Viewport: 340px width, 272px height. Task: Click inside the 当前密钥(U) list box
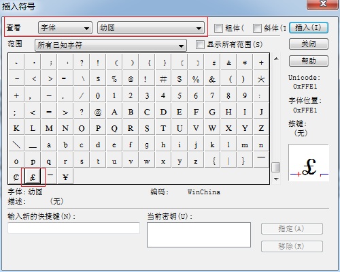pyautogui.click(x=199, y=235)
